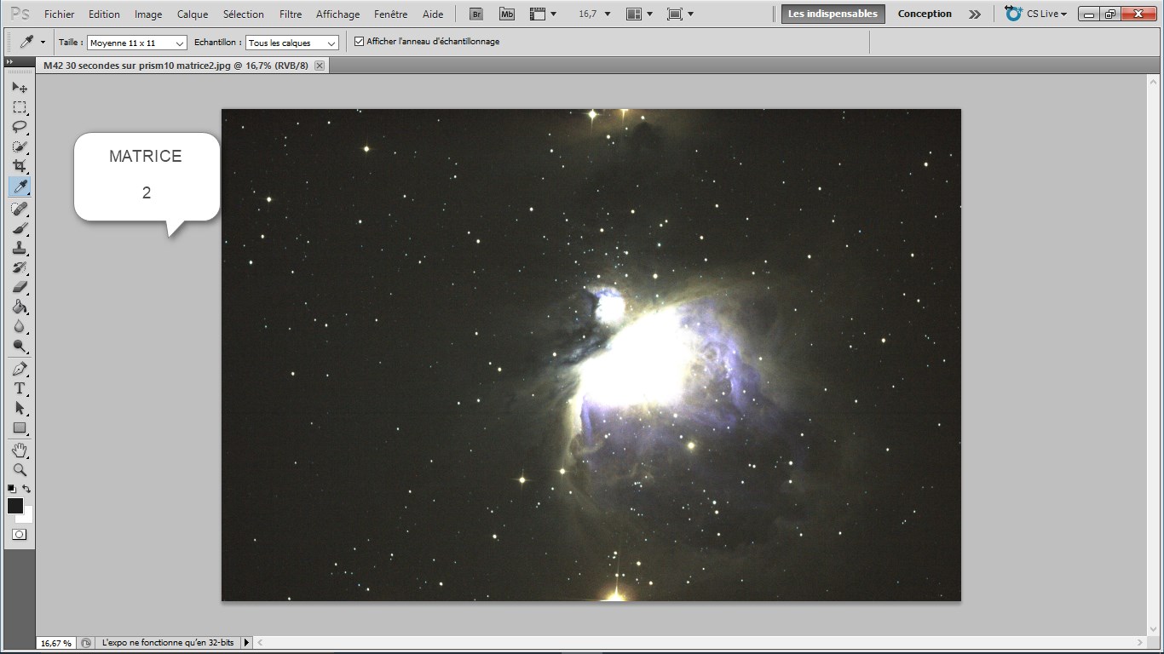This screenshot has width=1164, height=654.
Task: Click the foreground color swatch
Action: pyautogui.click(x=15, y=506)
